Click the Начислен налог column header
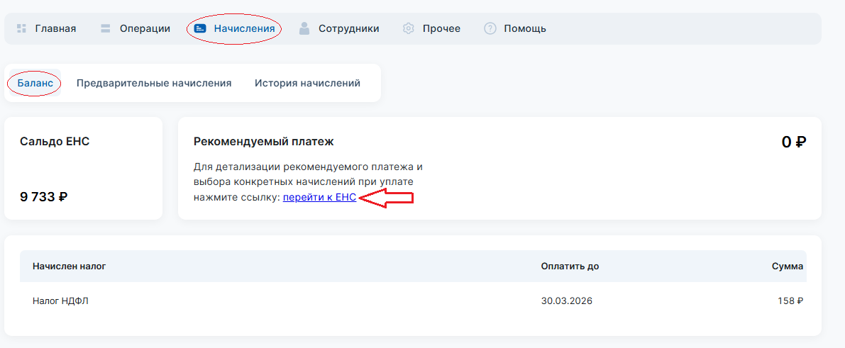The image size is (845, 348). coord(70,266)
